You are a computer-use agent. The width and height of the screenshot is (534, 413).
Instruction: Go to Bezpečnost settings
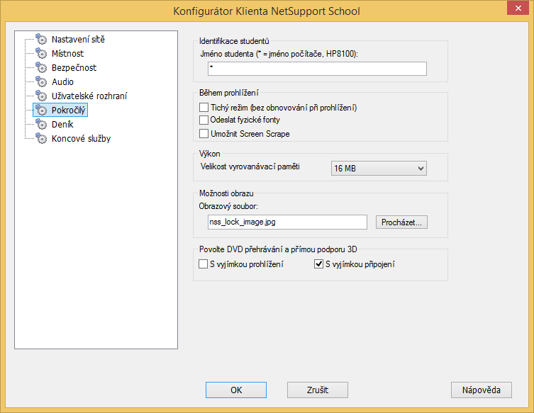[74, 68]
